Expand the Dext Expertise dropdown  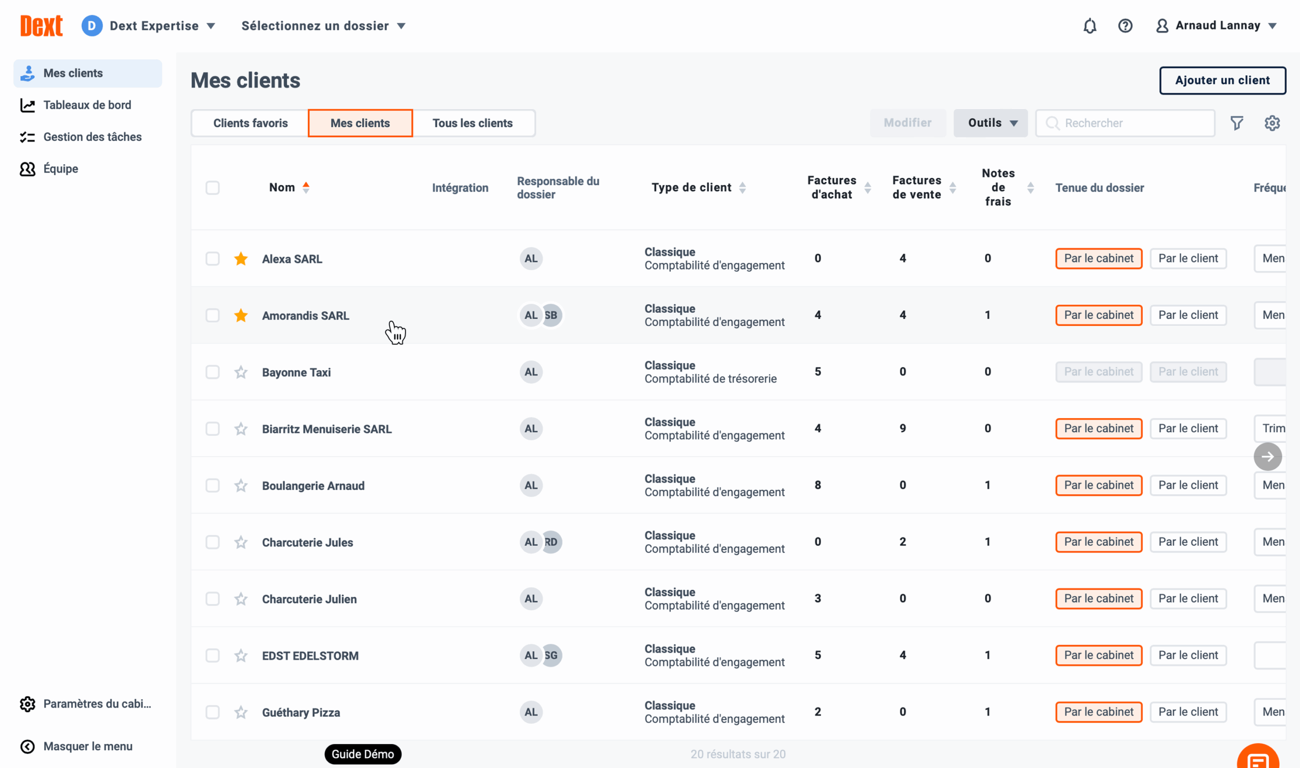[162, 26]
